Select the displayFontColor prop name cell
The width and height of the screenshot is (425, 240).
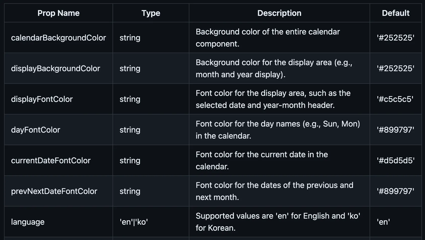tap(42, 99)
